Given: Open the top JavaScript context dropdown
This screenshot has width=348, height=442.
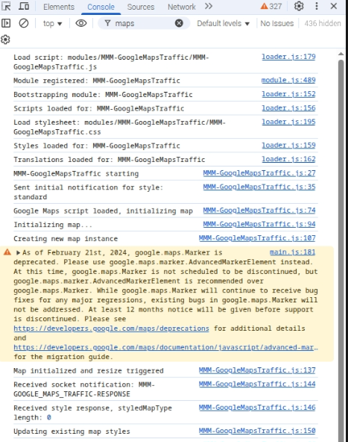Looking at the screenshot, I should click(x=52, y=23).
